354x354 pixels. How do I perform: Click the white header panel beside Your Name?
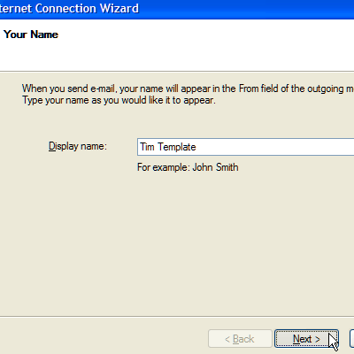click(206, 44)
